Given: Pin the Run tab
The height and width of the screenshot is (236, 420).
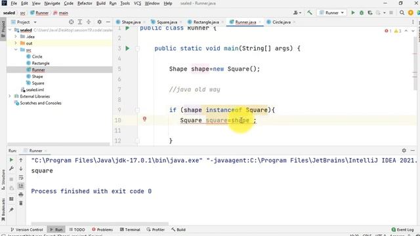Looking at the screenshot, I should (x=11, y=210).
